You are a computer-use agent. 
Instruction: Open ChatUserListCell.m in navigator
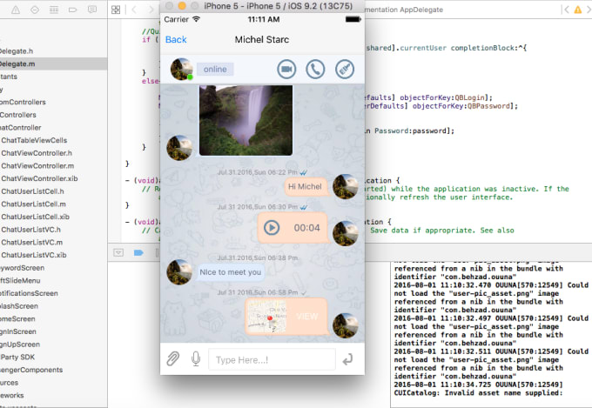point(34,204)
